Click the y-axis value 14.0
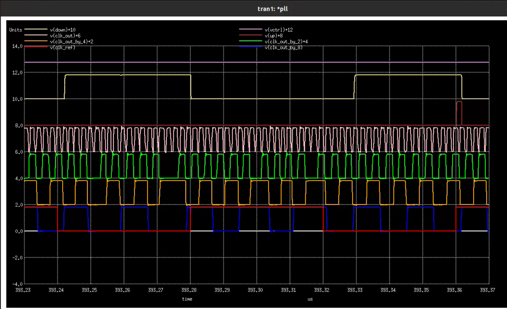507x309 pixels. (17, 46)
